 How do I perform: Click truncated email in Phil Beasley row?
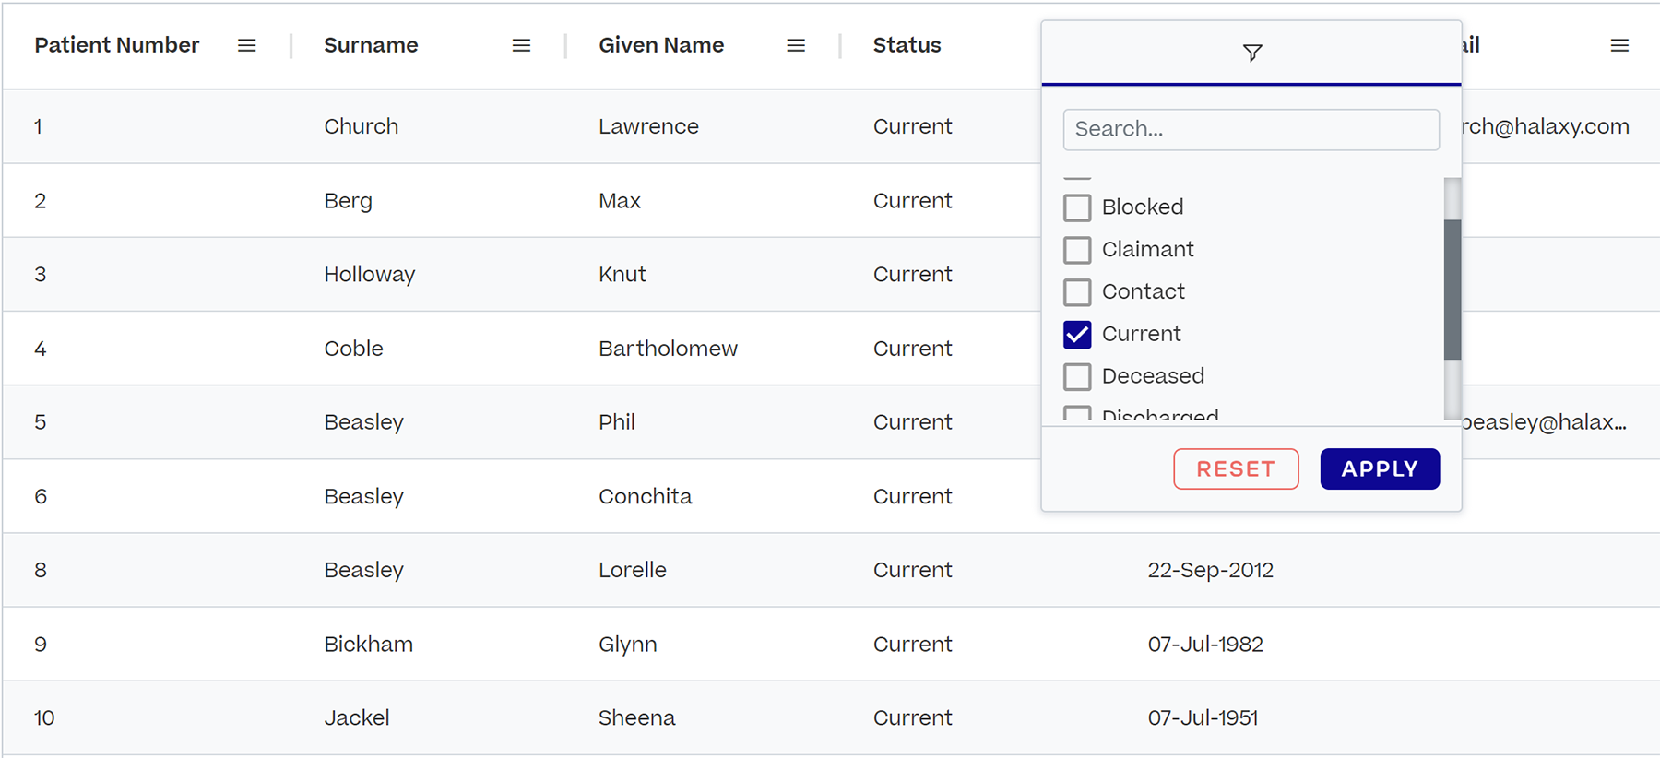tap(1545, 422)
